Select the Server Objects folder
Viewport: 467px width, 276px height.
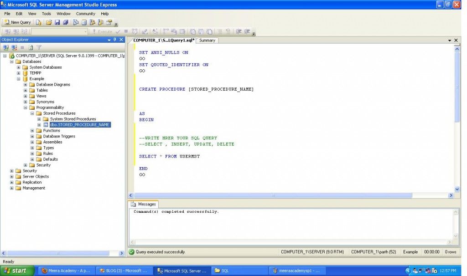pos(36,176)
